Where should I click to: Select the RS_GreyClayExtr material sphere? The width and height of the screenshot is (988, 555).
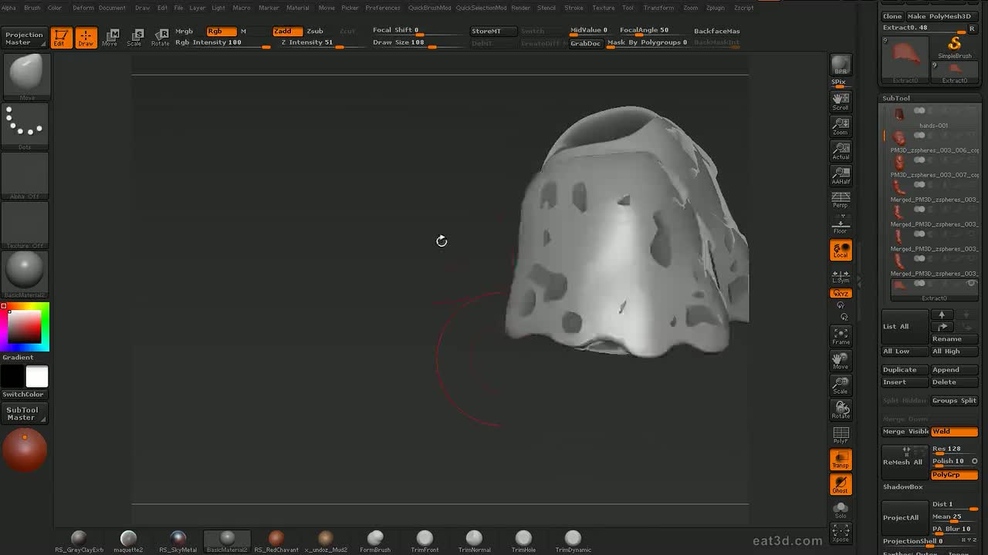click(79, 541)
